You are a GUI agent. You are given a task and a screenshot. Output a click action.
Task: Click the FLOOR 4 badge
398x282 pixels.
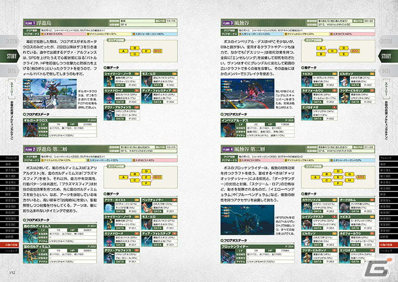(228, 149)
